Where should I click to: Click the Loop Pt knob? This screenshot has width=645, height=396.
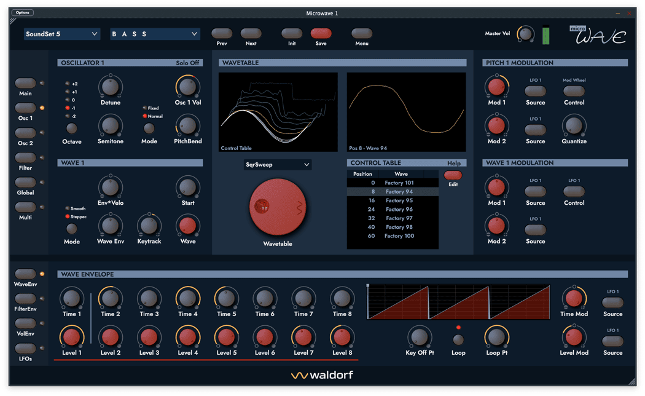pyautogui.click(x=496, y=337)
